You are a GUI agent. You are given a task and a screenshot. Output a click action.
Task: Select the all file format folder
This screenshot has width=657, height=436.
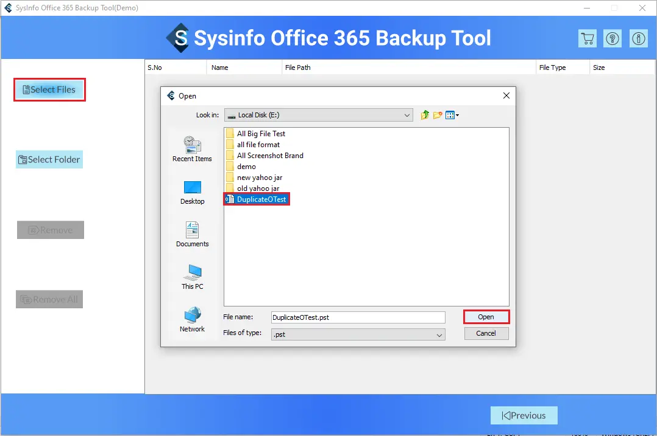[x=253, y=145]
